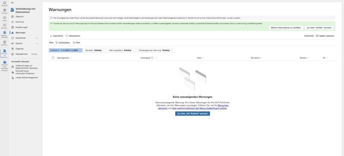This screenshot has height=156, width=344.
Task: Select Übersicht in the navigation menu
Action: [20, 16]
